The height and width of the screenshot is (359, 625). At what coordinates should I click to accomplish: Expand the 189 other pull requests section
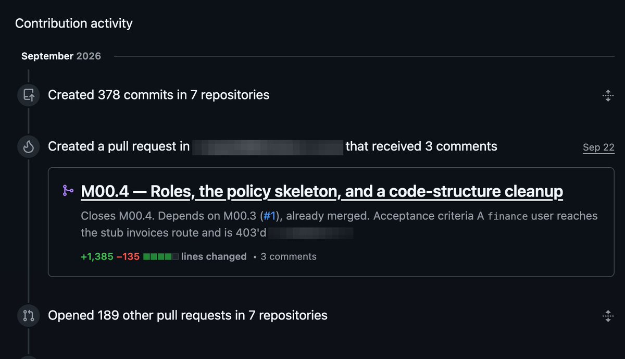(607, 315)
